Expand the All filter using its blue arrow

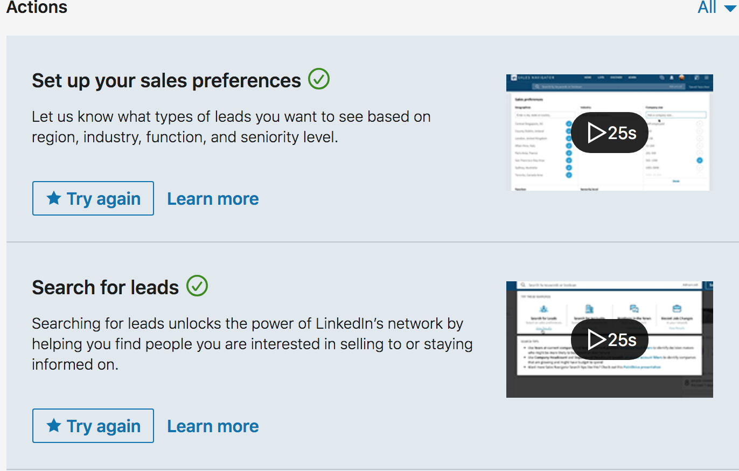pyautogui.click(x=729, y=8)
